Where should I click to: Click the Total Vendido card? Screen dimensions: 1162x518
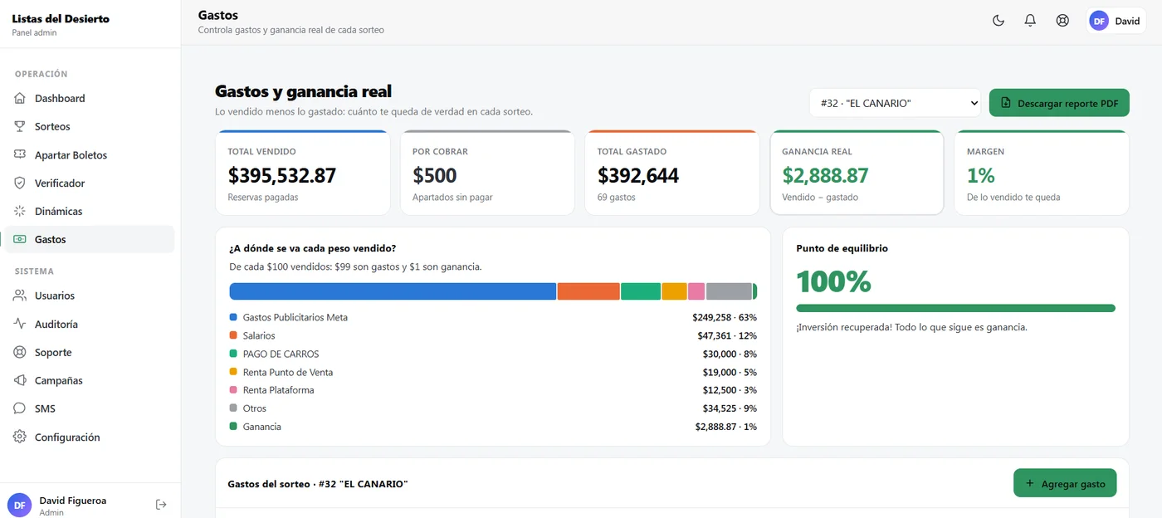pos(303,173)
